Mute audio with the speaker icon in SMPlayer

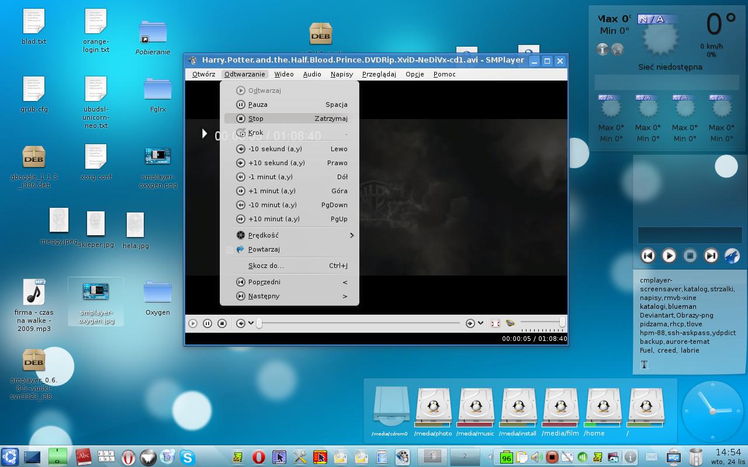510,323
